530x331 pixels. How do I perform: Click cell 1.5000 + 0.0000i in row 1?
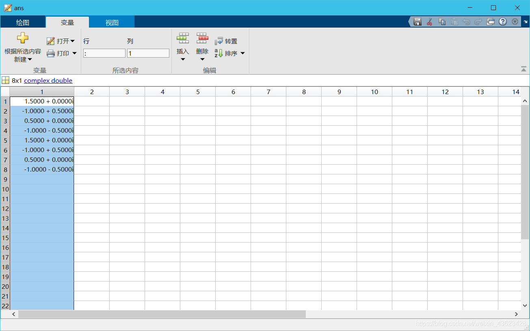[x=42, y=101]
